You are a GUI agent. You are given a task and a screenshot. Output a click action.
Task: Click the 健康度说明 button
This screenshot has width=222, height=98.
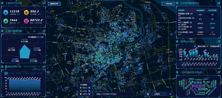[54, 4]
